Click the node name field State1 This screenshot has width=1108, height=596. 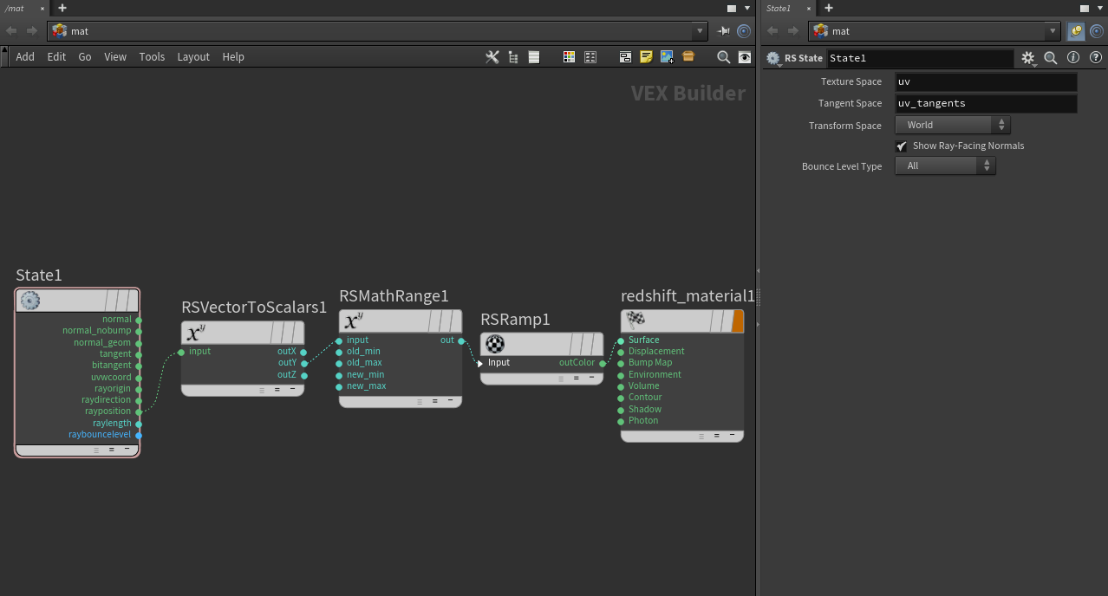920,58
